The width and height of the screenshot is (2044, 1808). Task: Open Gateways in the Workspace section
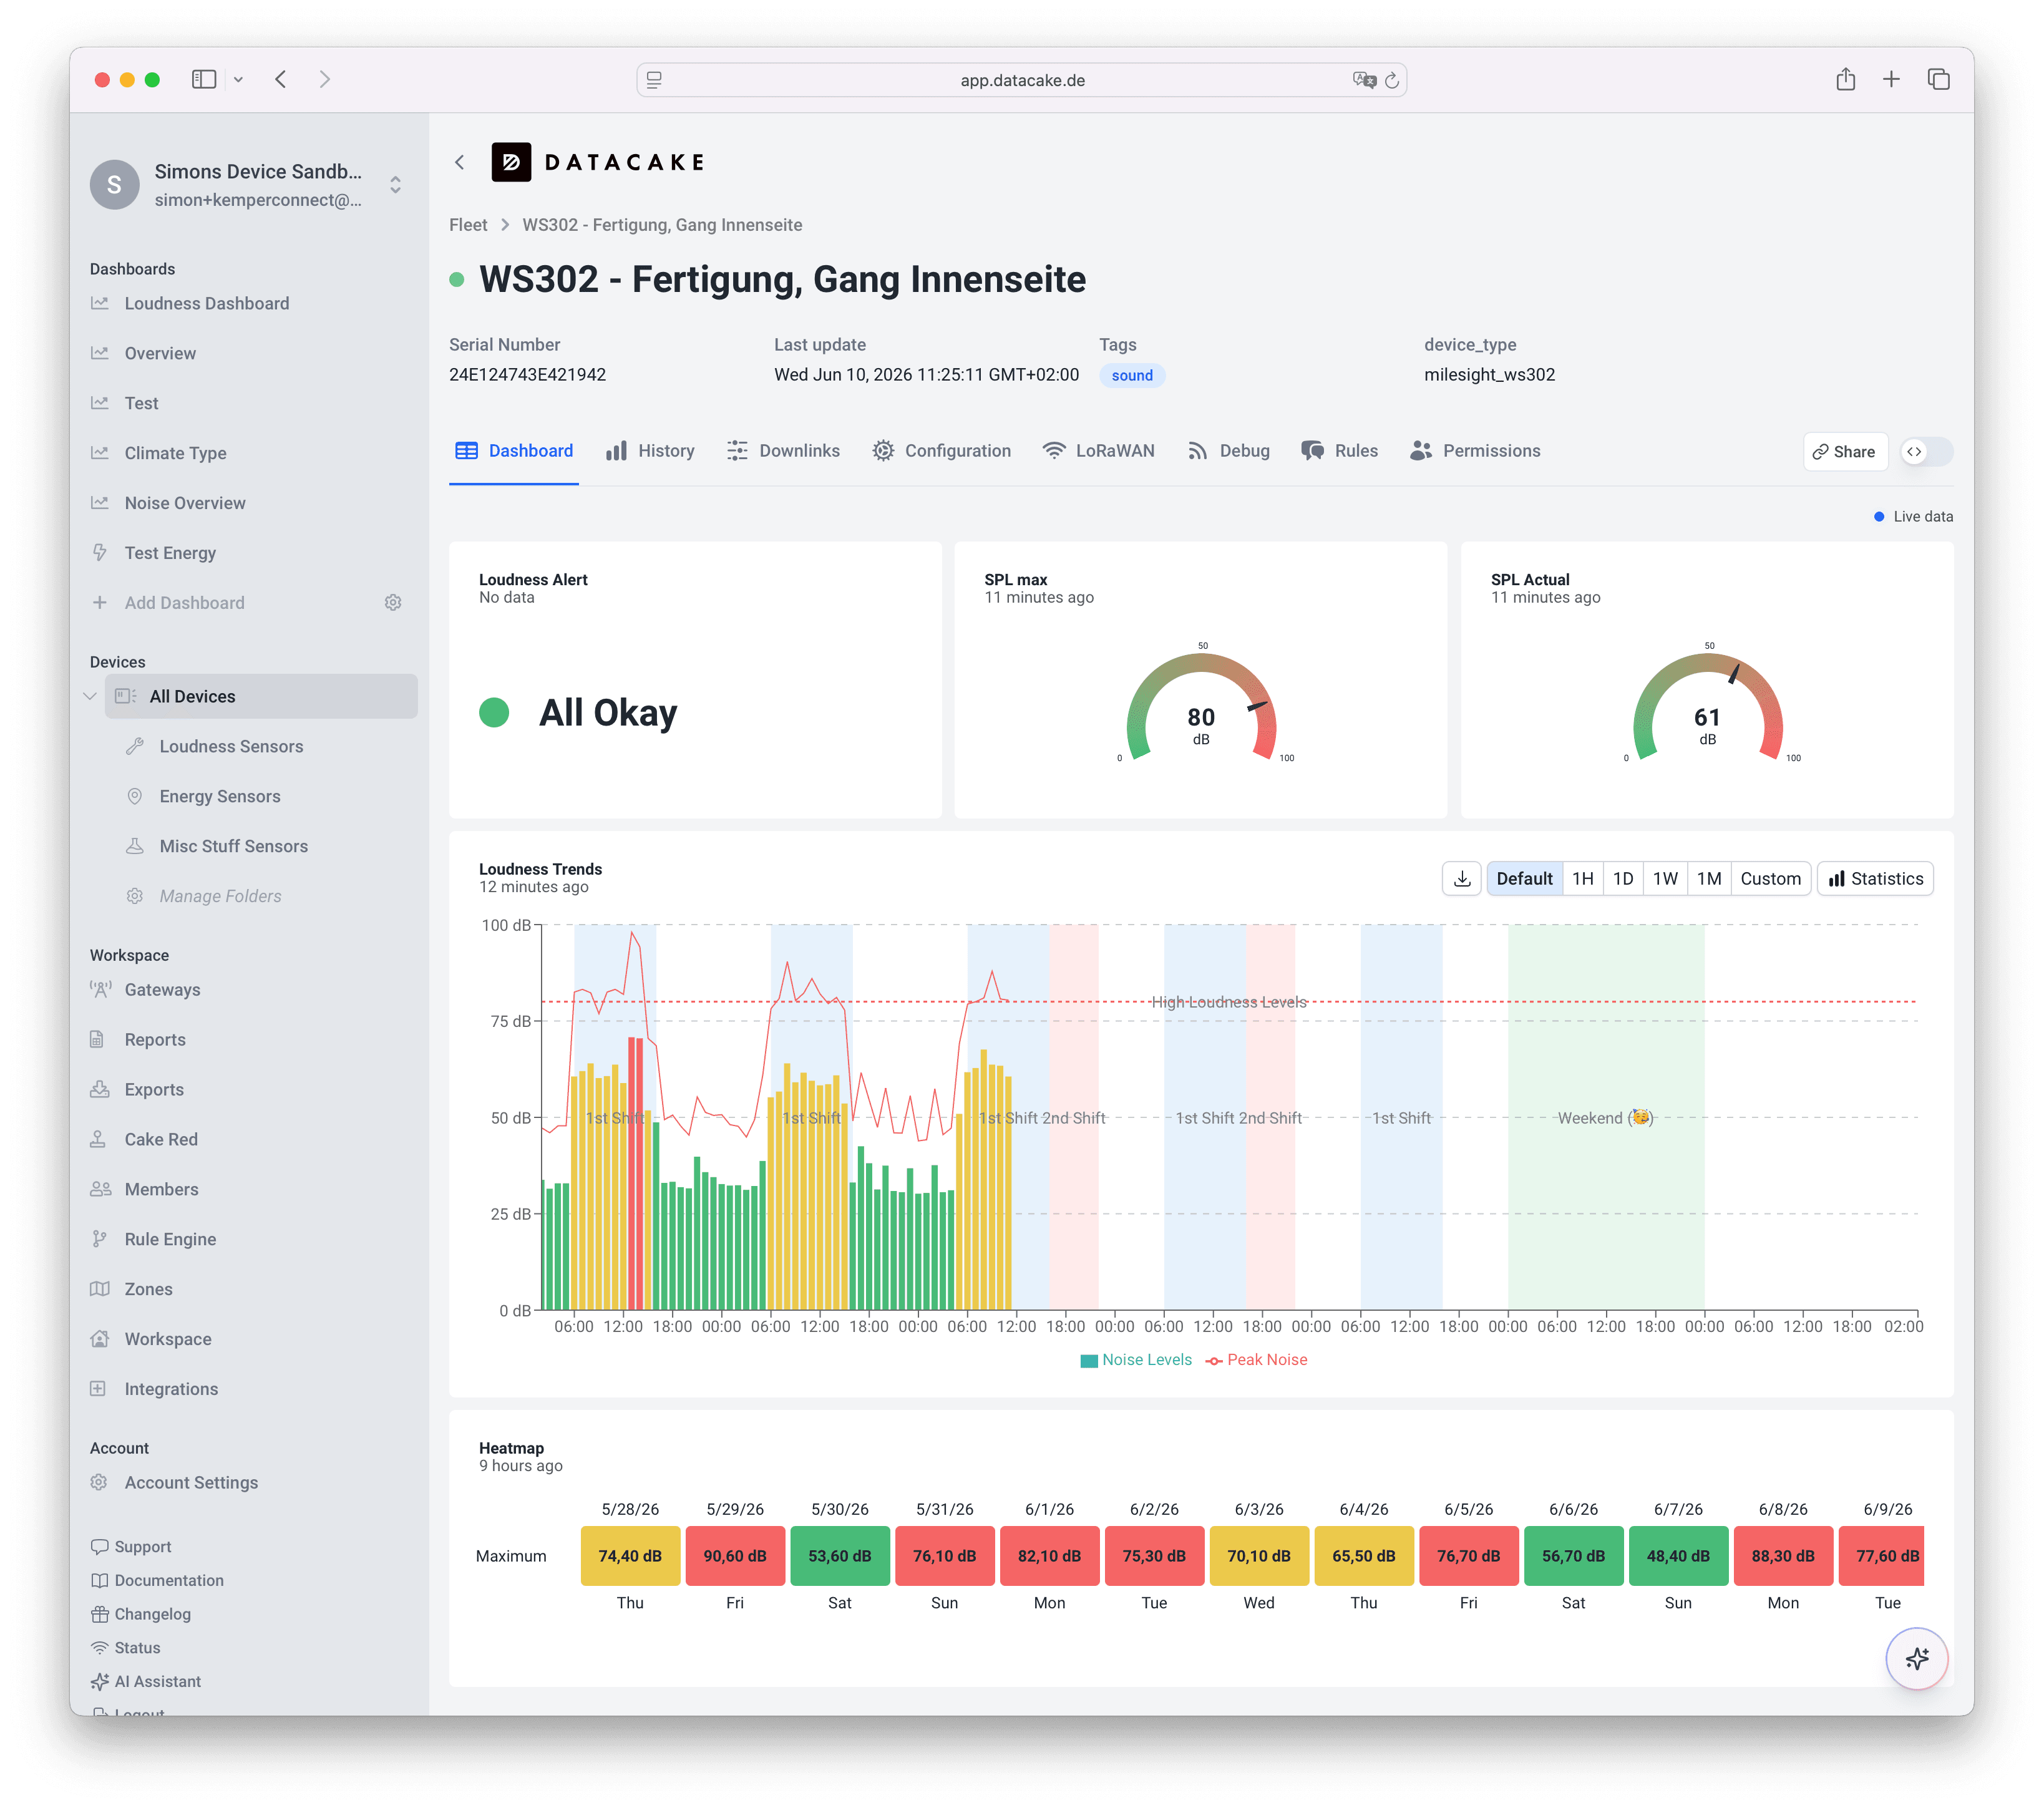coord(162,990)
